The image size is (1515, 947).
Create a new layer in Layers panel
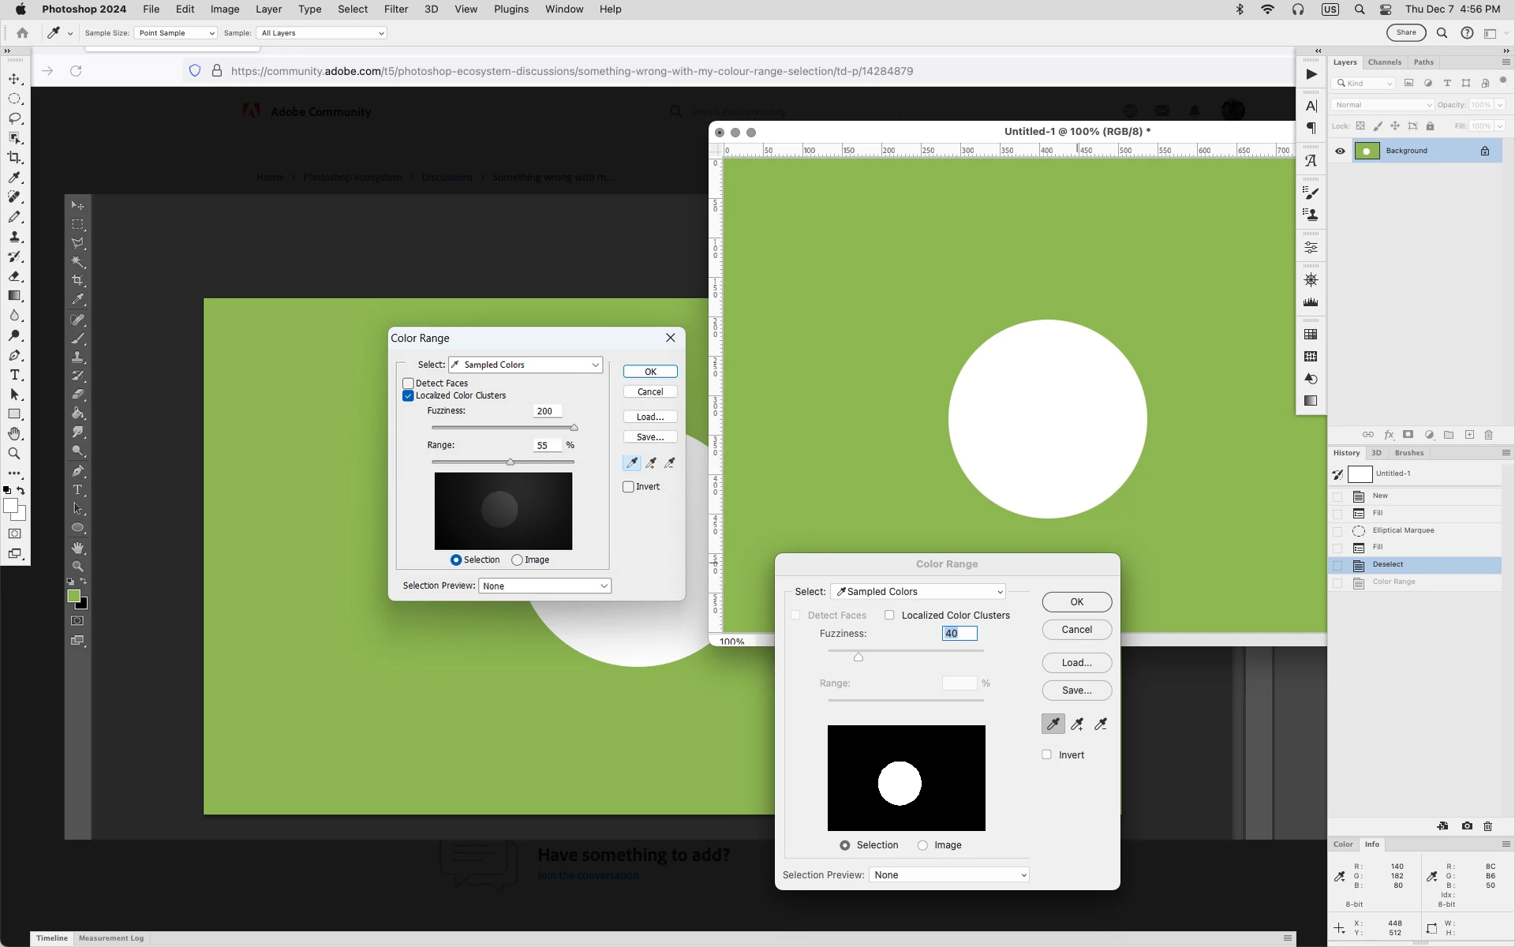pos(1469,435)
